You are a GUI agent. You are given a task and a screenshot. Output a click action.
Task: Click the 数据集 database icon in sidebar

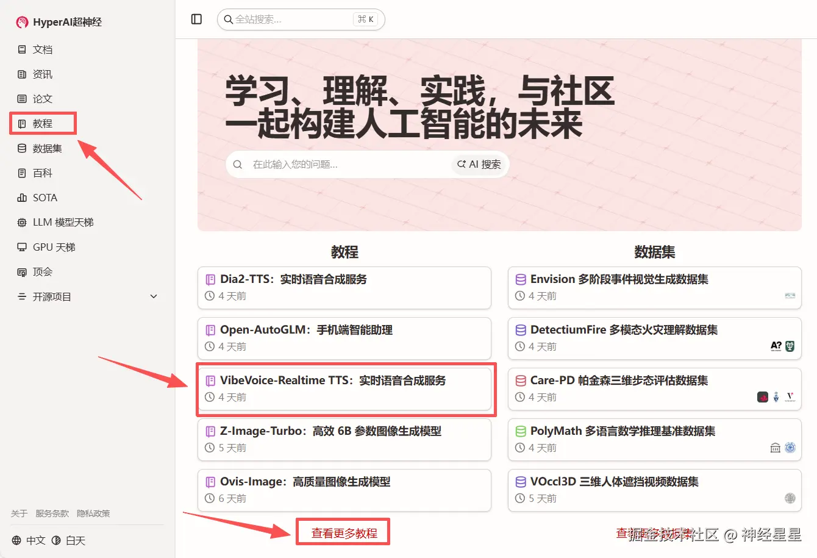pyautogui.click(x=22, y=148)
